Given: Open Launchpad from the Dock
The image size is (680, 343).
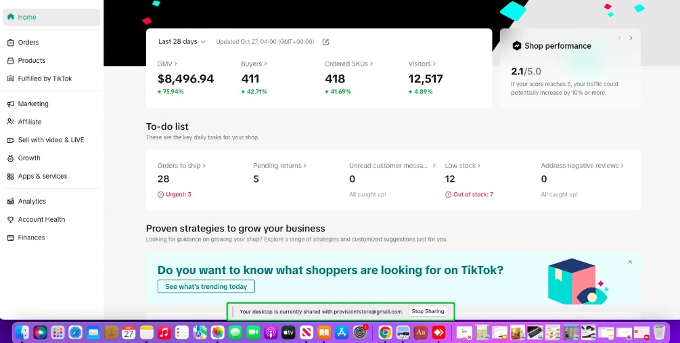Looking at the screenshot, I should [58, 333].
